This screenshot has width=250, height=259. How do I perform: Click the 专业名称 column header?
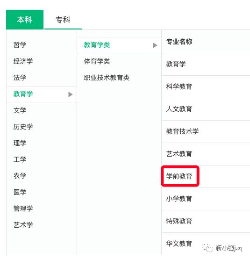(179, 42)
